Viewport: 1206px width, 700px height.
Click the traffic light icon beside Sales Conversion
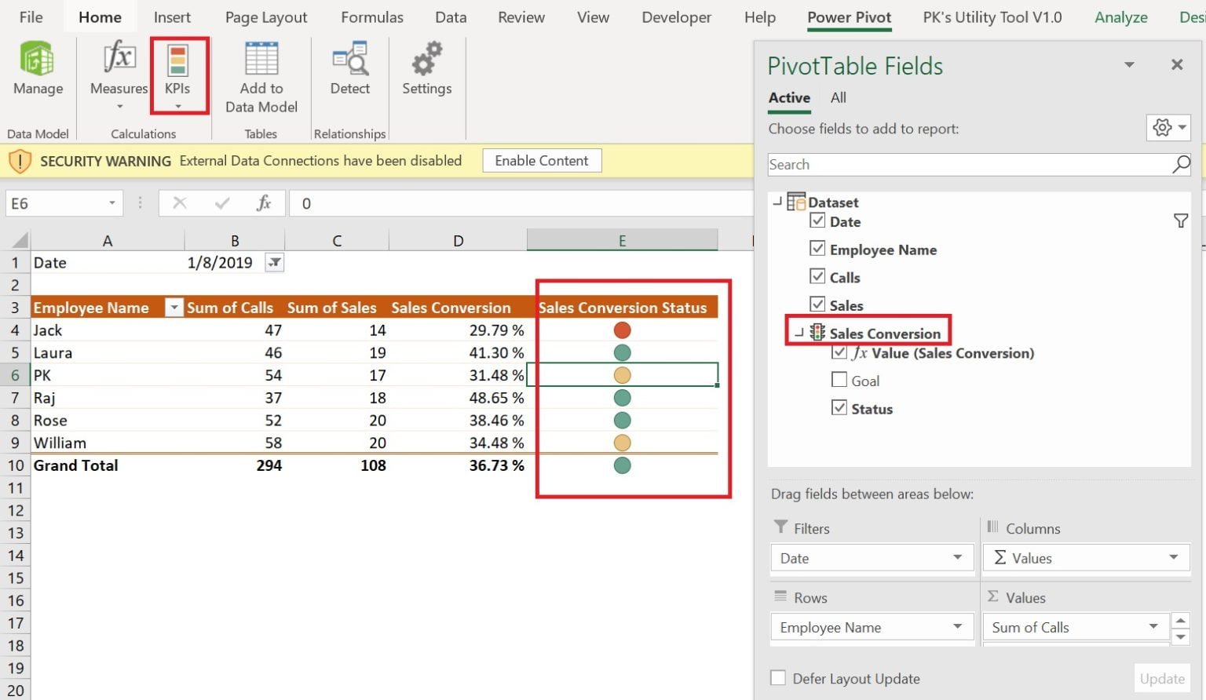pyautogui.click(x=817, y=333)
